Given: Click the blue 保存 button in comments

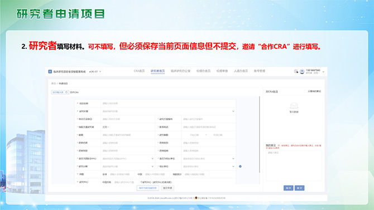Looking at the screenshot, I should (289, 188).
